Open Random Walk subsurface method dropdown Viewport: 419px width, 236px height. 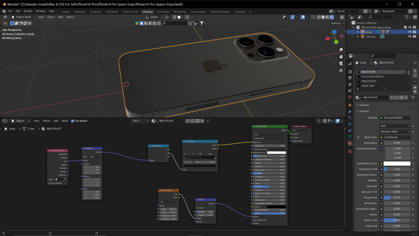coord(395,132)
